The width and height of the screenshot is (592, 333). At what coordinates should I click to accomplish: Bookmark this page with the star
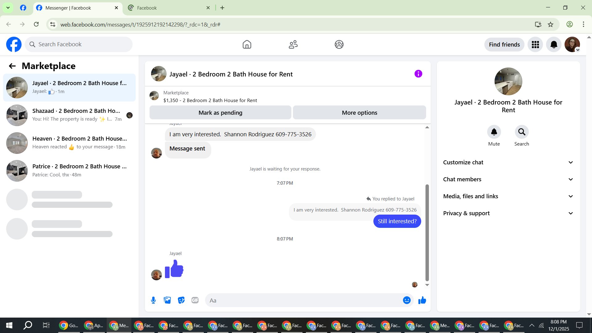coord(551,24)
